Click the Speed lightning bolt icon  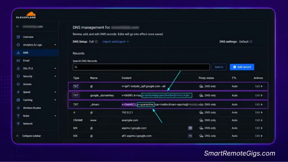coord(18,92)
